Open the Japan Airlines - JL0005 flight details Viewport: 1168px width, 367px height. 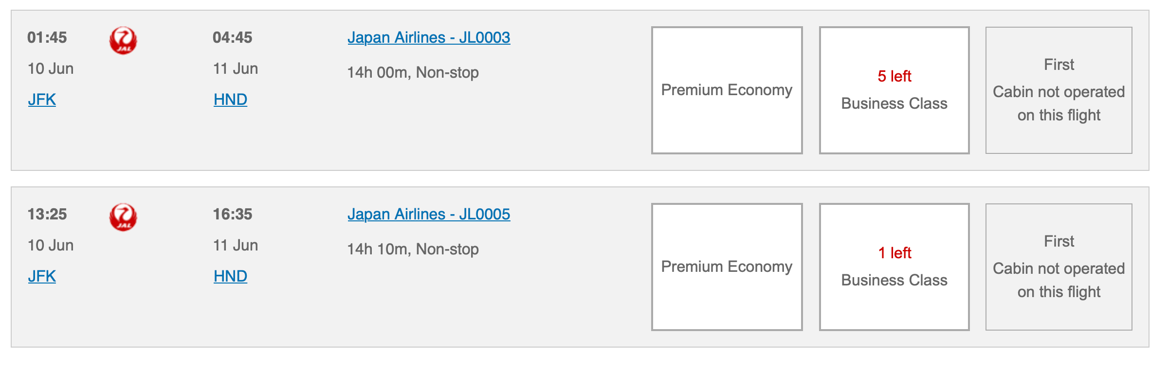click(x=429, y=214)
